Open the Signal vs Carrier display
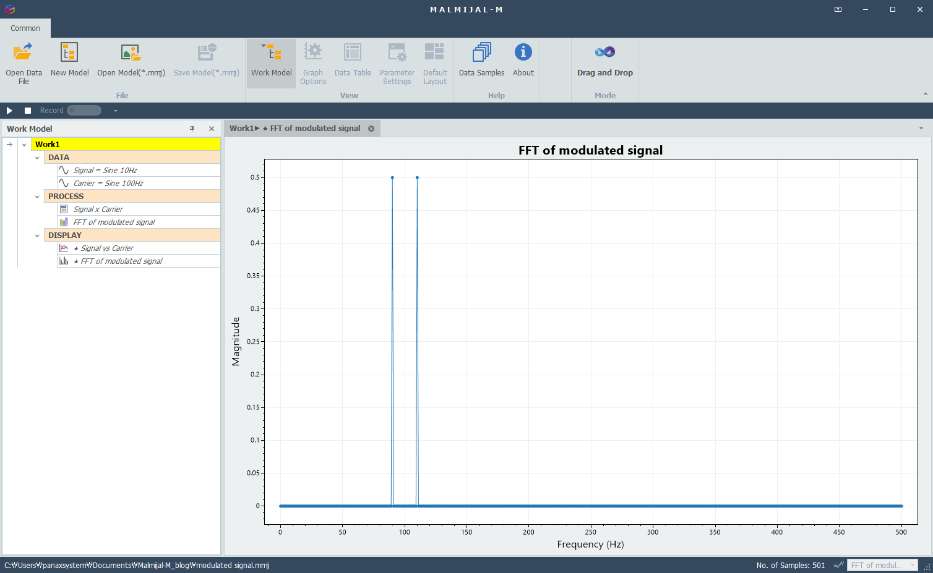The width and height of the screenshot is (933, 573). (x=139, y=248)
